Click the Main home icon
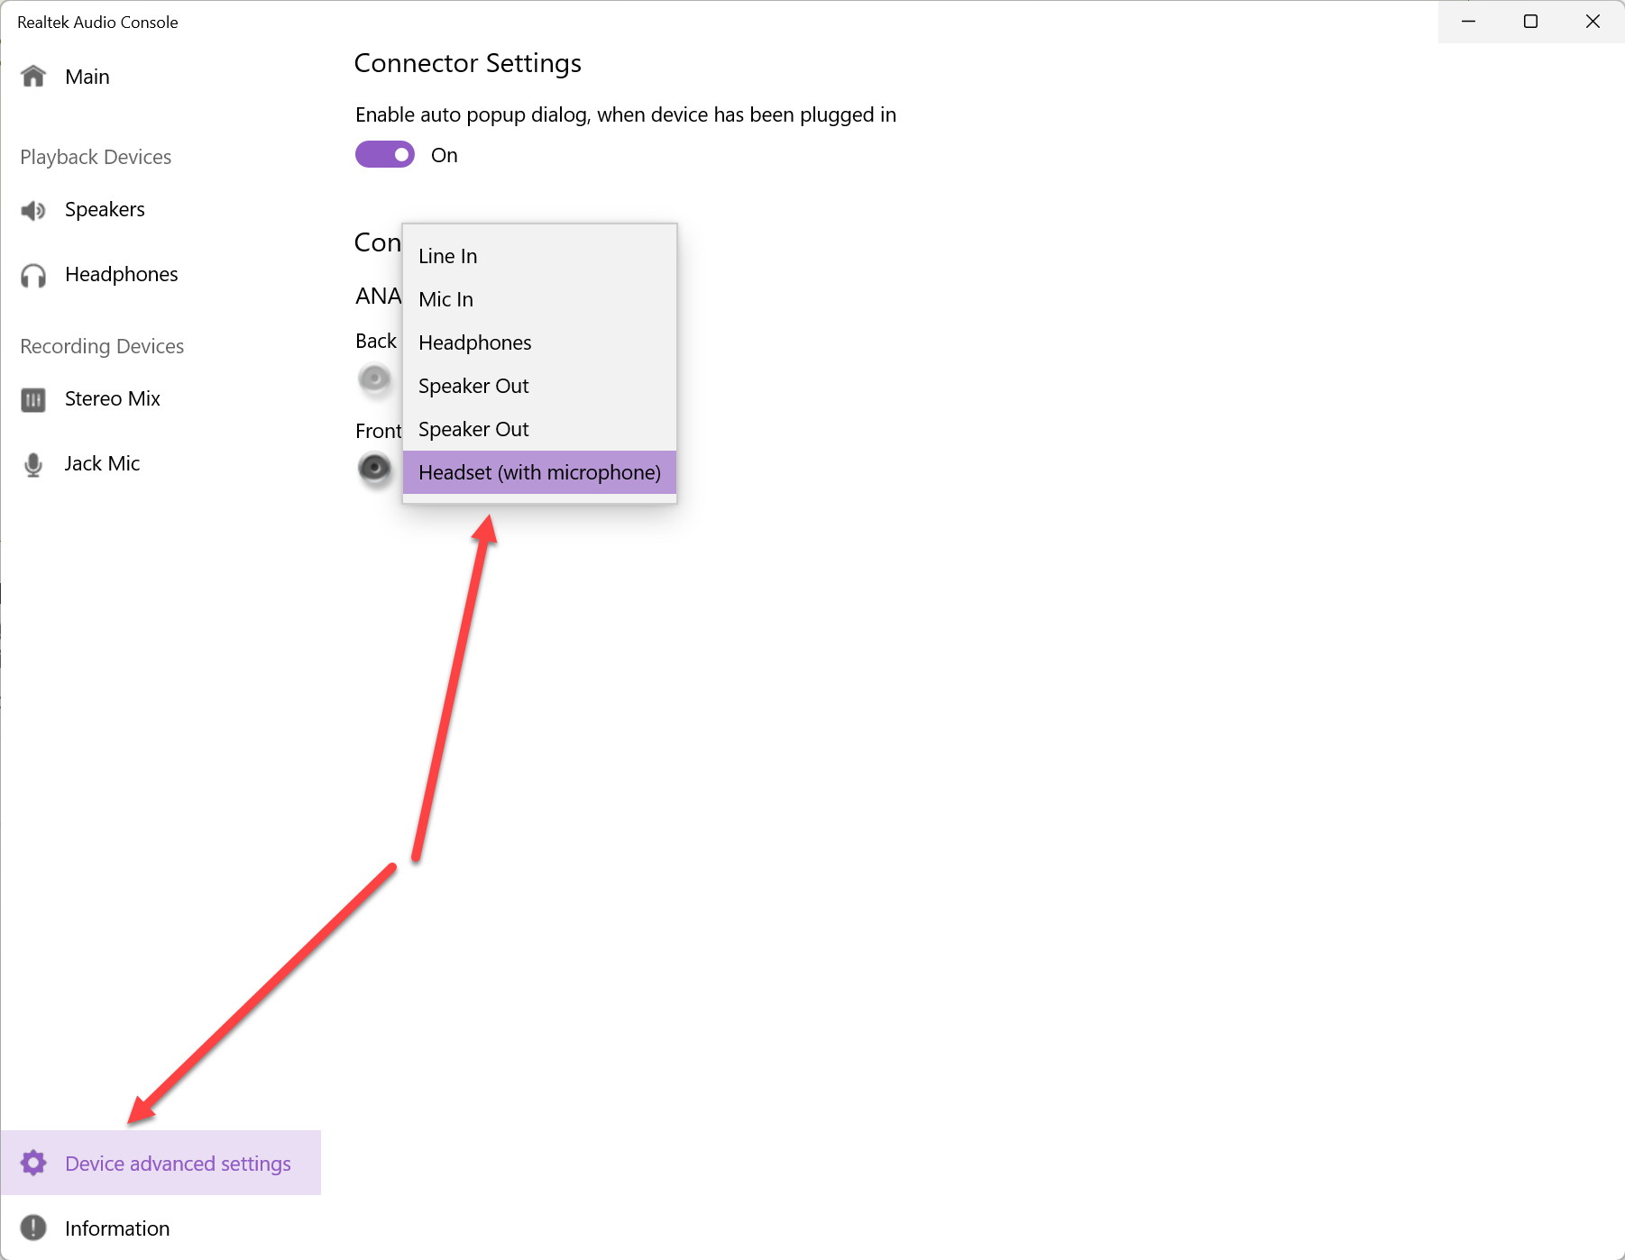 33,77
